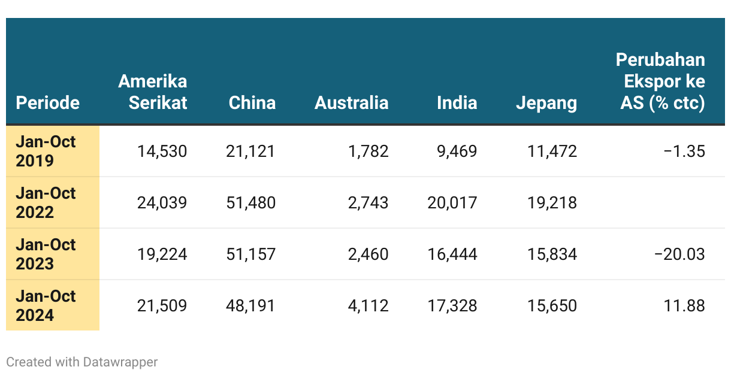731x376 pixels.
Task: Select the Australia column header
Action: (x=352, y=102)
